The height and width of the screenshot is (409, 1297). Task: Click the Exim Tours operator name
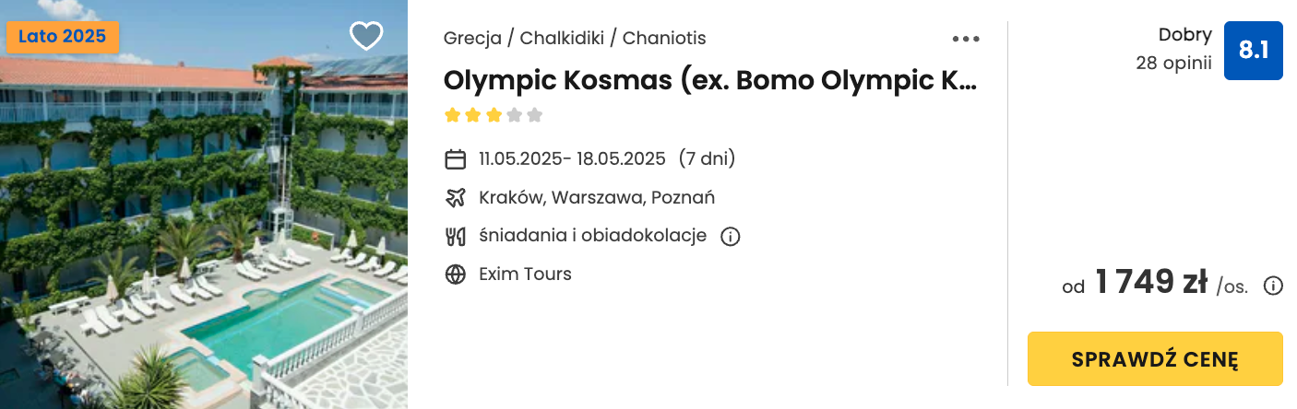(x=525, y=274)
